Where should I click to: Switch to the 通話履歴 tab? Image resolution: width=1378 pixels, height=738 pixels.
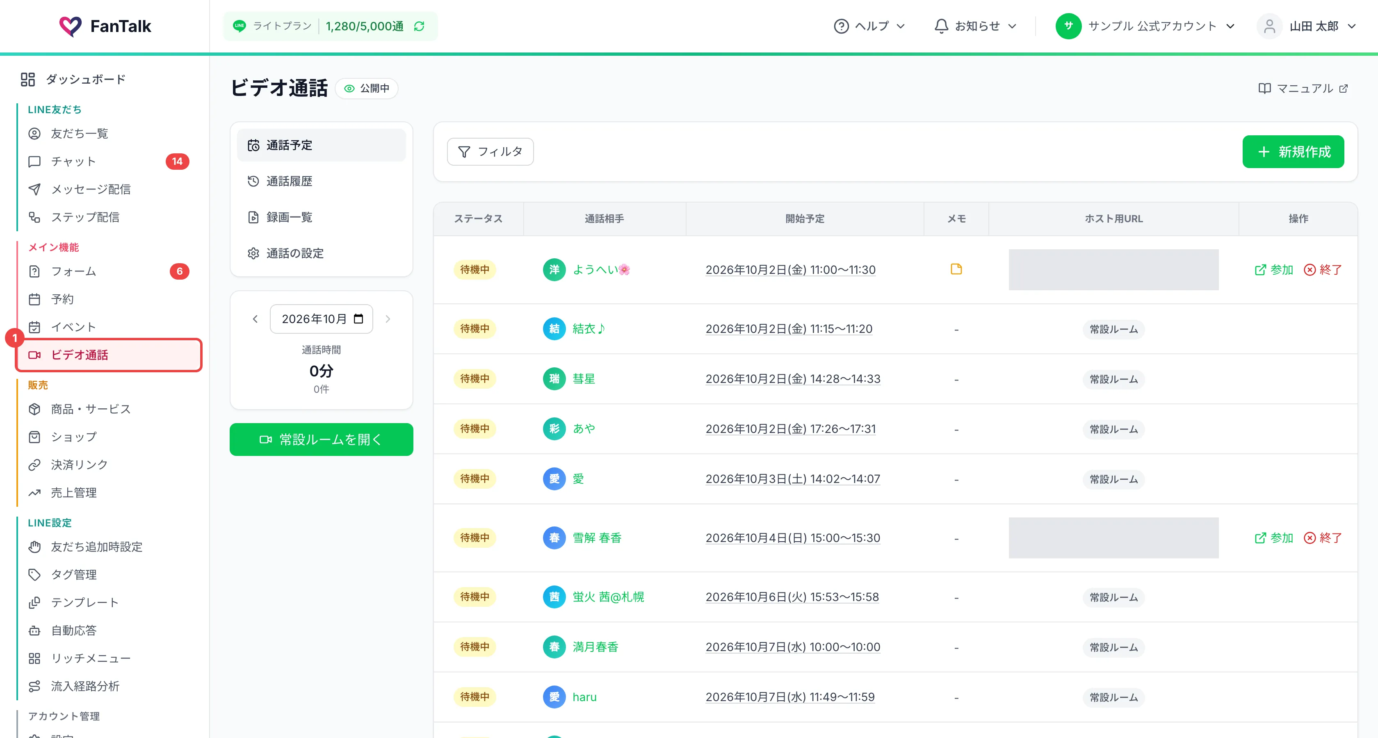pyautogui.click(x=321, y=181)
